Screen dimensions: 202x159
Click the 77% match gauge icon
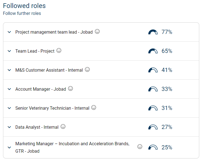click(x=153, y=32)
